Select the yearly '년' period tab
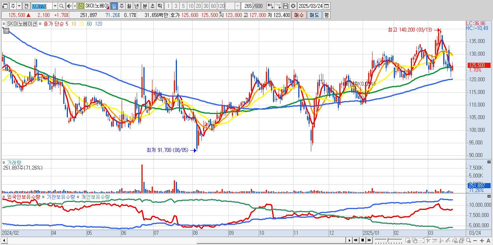 (x=136, y=6)
